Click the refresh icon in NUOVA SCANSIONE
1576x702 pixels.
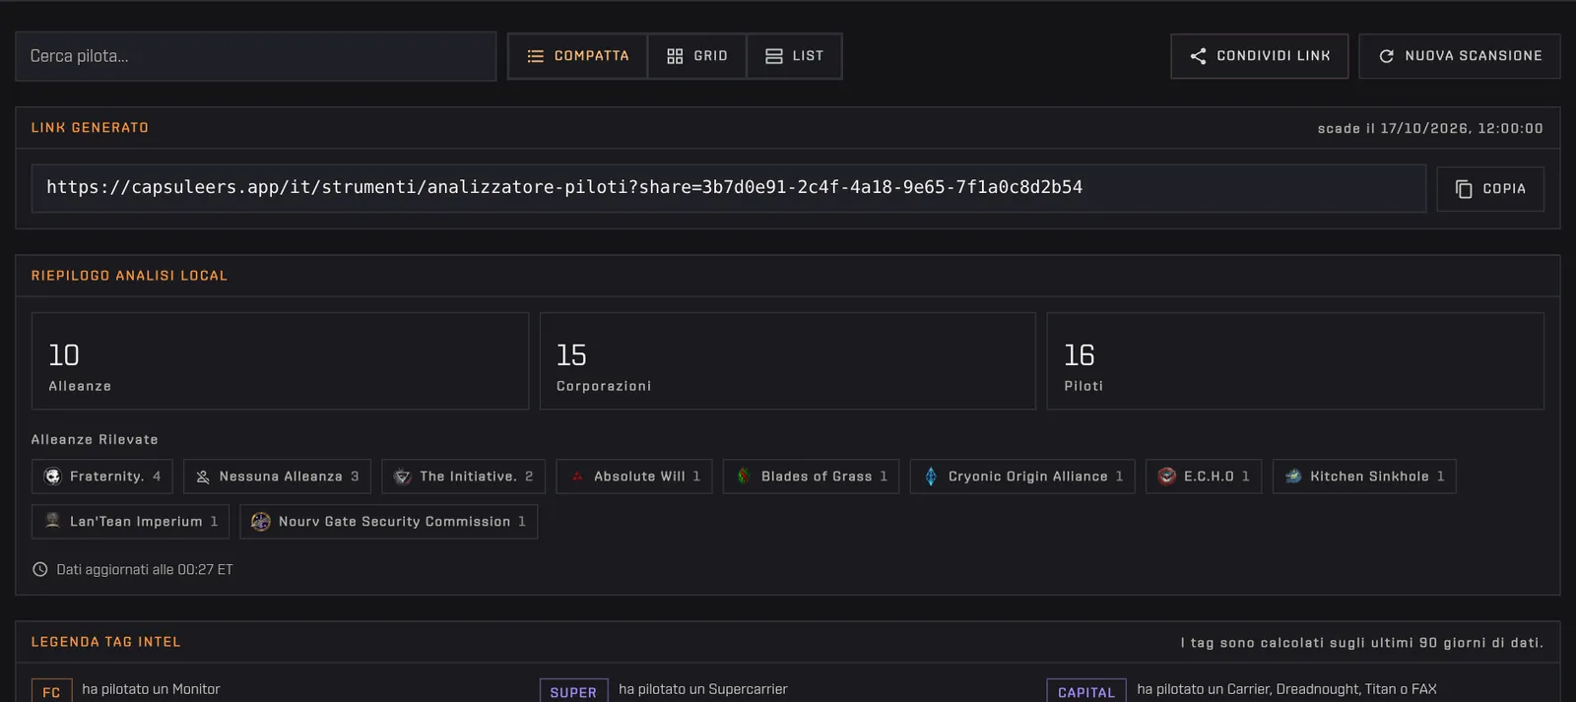[x=1386, y=56]
